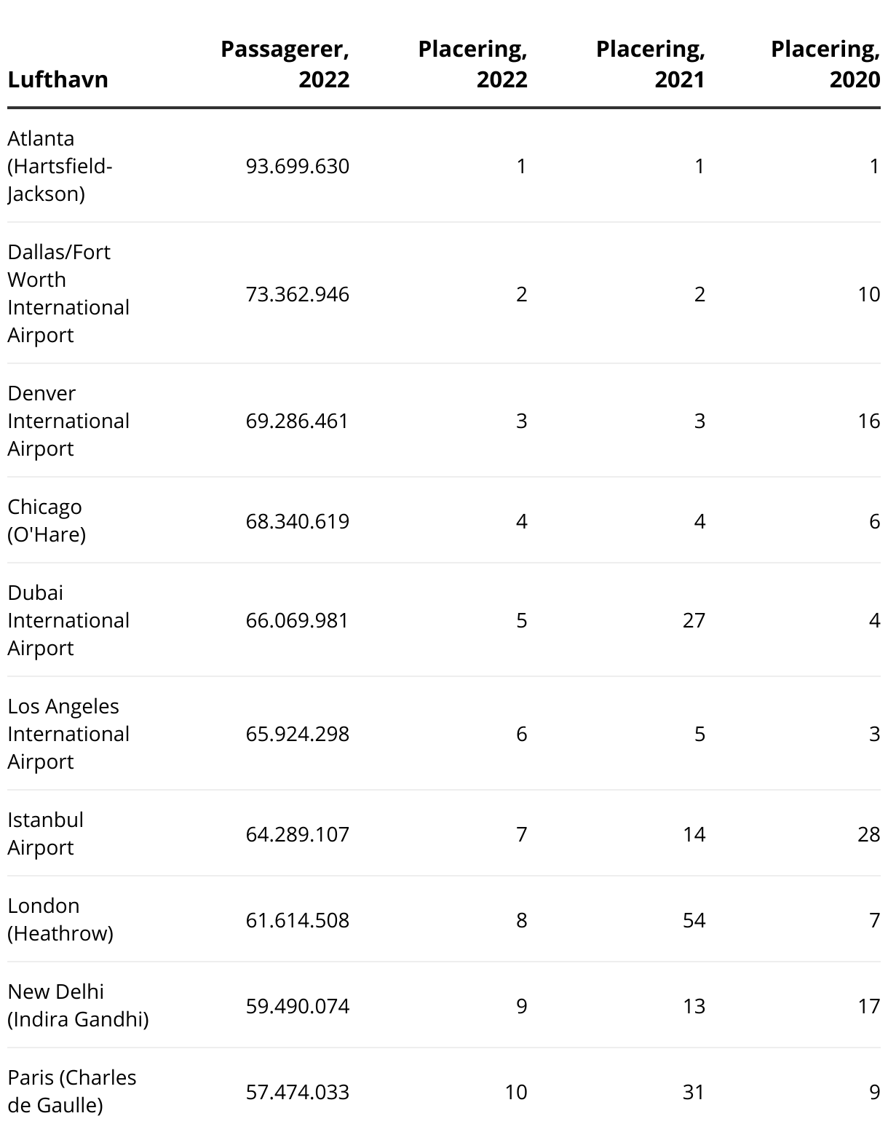Image resolution: width=888 pixels, height=1140 pixels.
Task: Select the Atlanta (Hartsfield-Jackson) airport cell
Action: [x=60, y=166]
